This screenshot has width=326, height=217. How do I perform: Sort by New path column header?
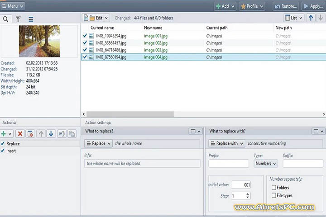pos(283,28)
